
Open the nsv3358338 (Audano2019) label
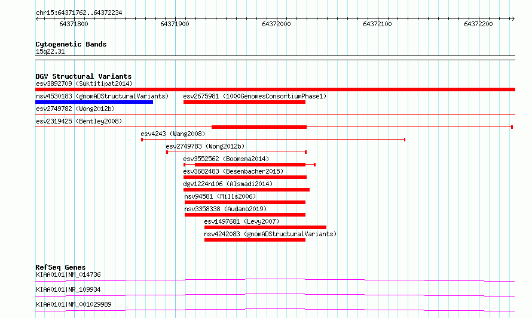point(225,209)
